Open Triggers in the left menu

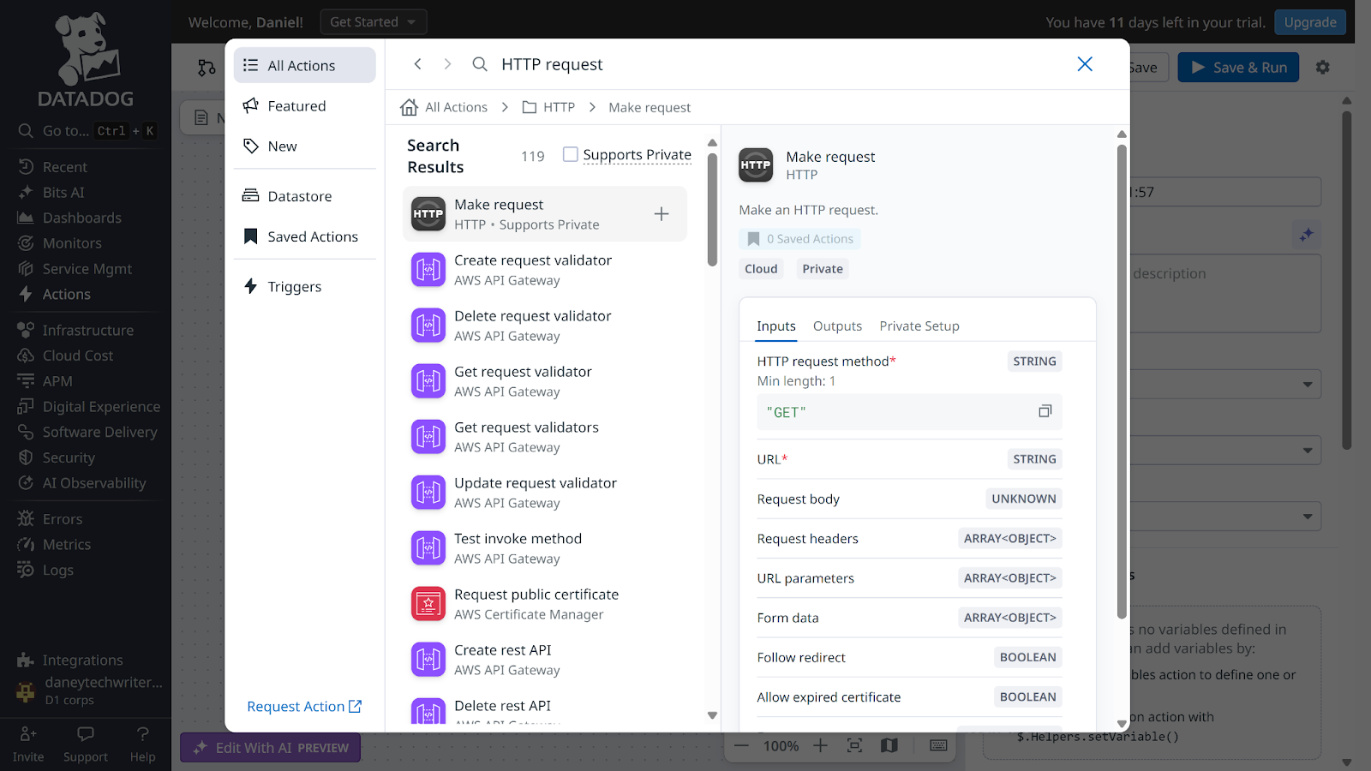(x=305, y=286)
